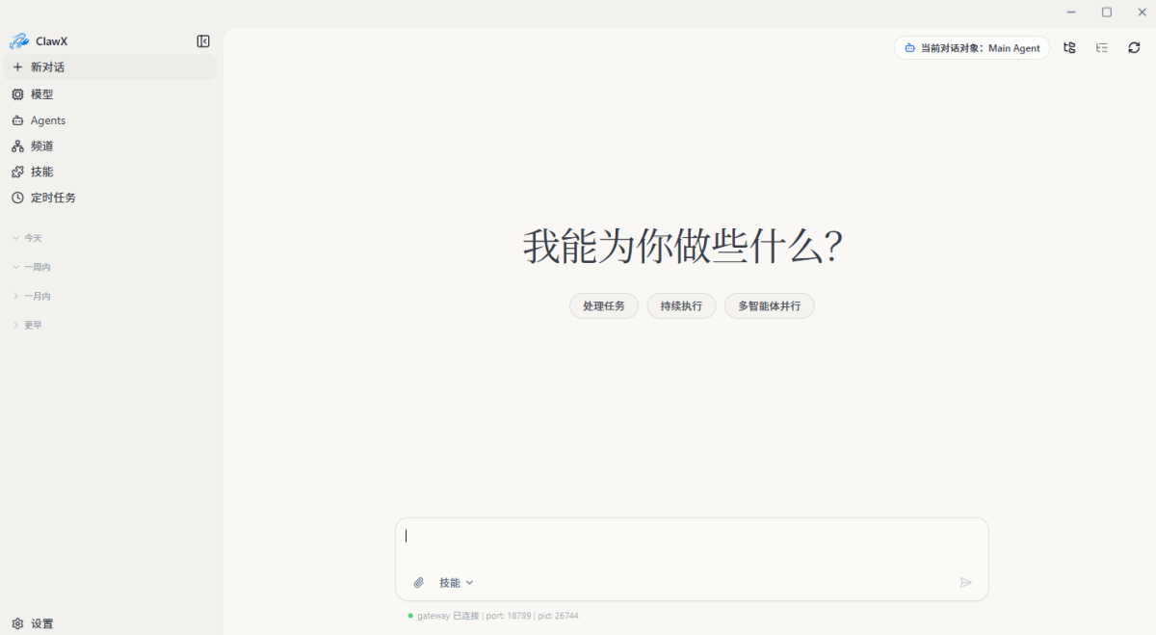Click the Main Agent chat target pill
The width and height of the screenshot is (1156, 635).
(972, 48)
